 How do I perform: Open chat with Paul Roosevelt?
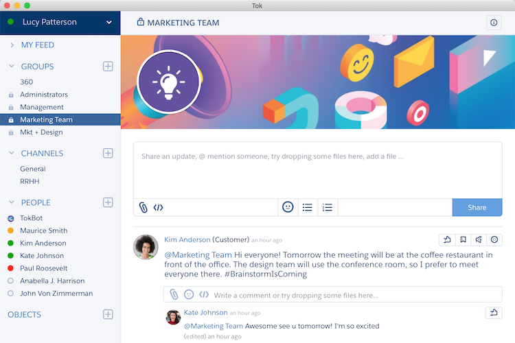(44, 268)
